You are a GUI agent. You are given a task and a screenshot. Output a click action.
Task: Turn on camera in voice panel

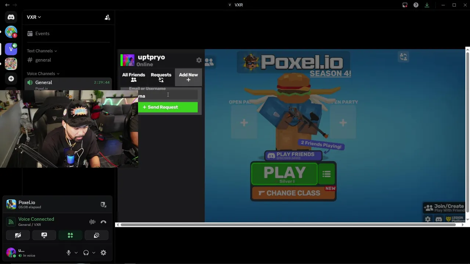tap(18, 235)
